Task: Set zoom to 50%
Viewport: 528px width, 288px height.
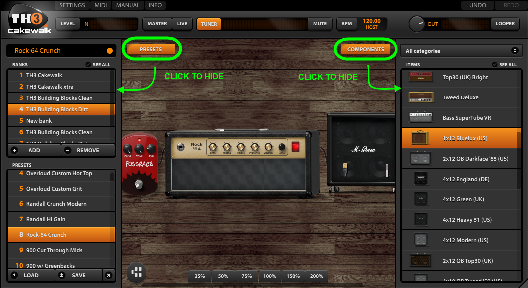Action: 223,276
